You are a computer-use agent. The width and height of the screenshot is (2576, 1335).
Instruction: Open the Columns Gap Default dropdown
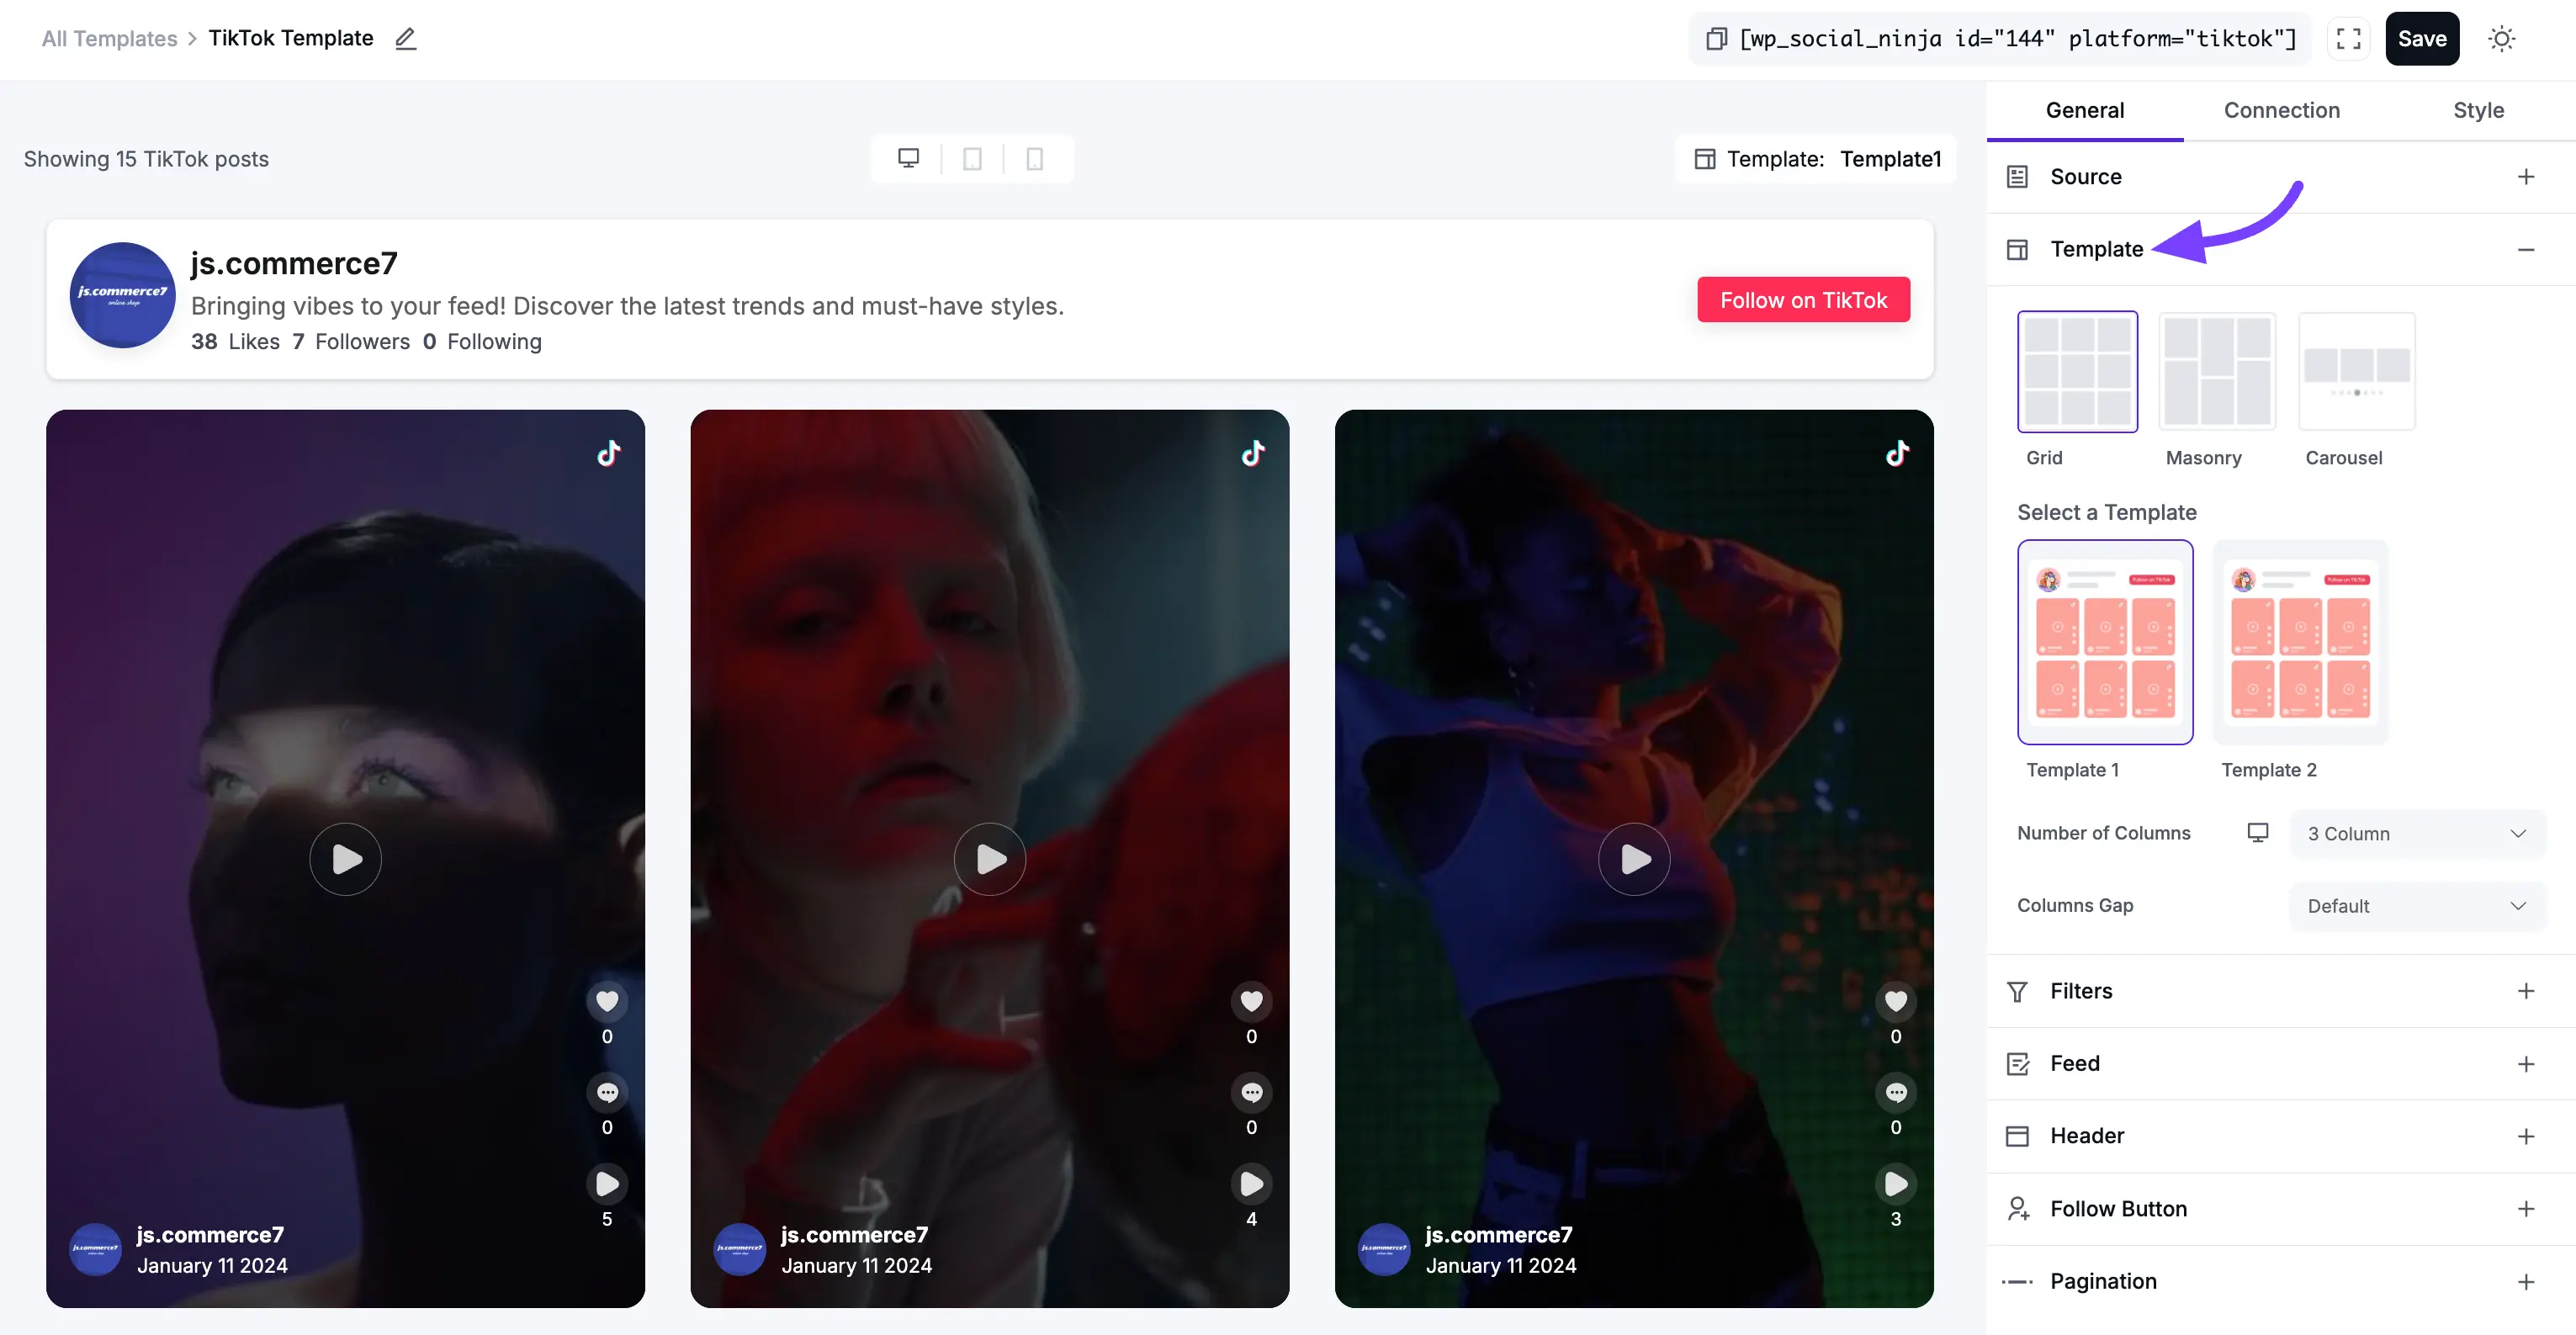(x=2417, y=906)
